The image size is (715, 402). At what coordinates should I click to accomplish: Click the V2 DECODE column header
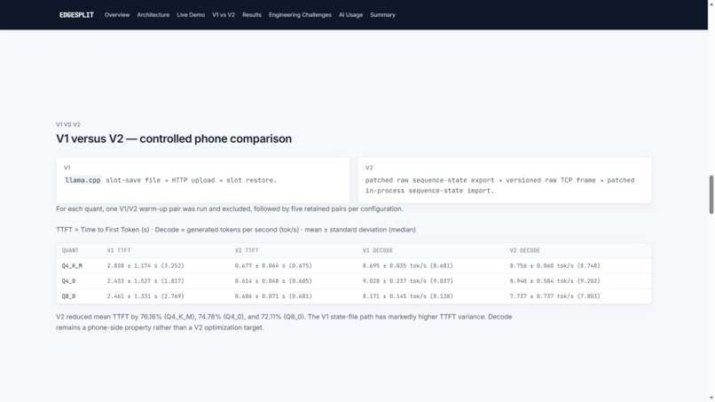[x=525, y=250]
